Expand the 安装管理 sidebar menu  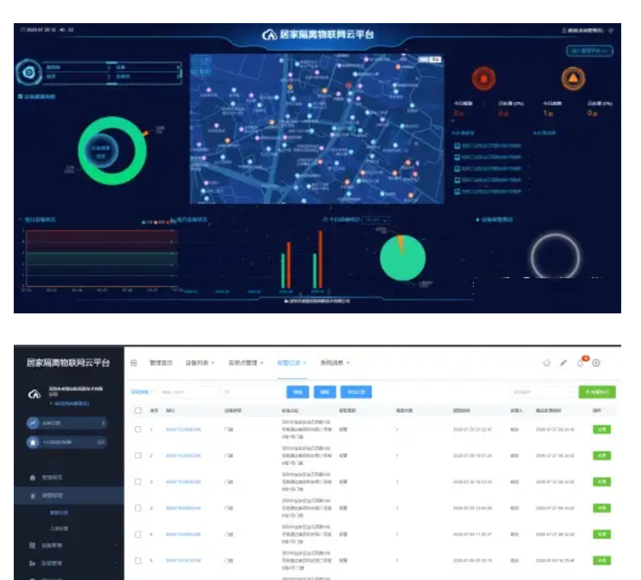pyautogui.click(x=69, y=564)
